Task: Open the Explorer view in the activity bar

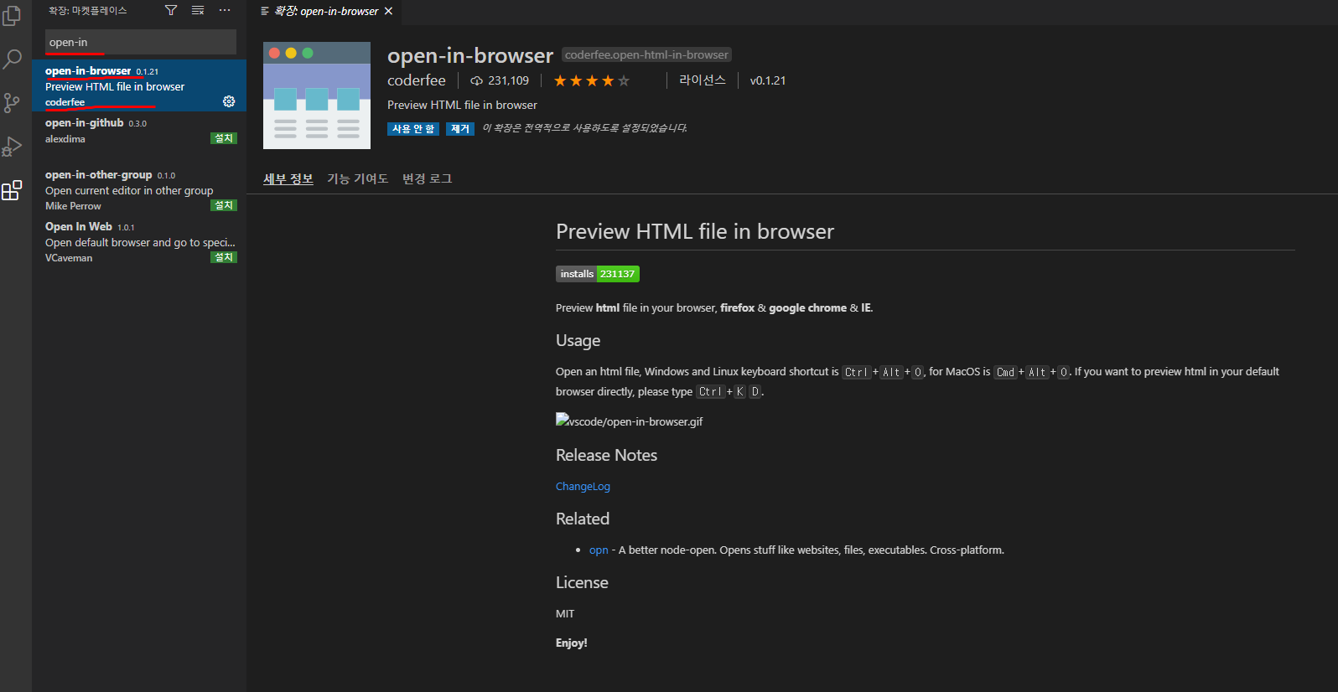Action: point(12,15)
